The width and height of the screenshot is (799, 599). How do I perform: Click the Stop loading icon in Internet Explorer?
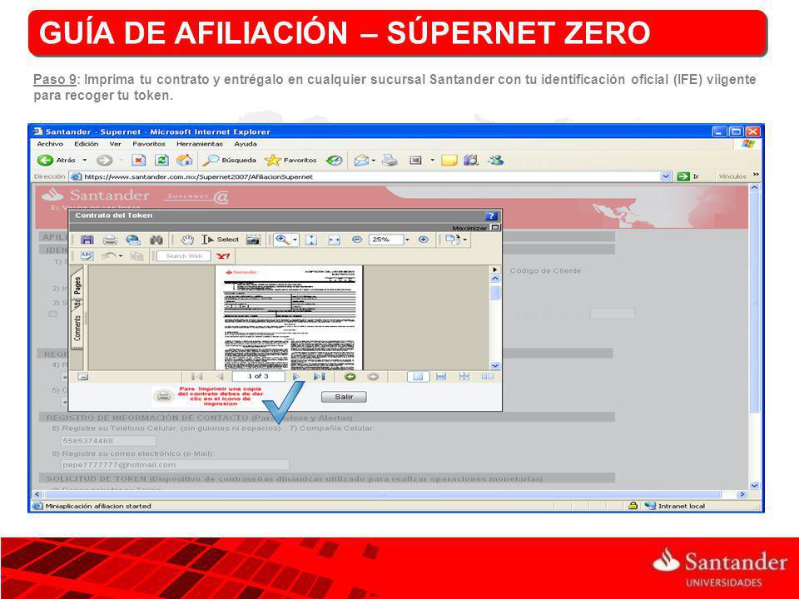pos(139,161)
